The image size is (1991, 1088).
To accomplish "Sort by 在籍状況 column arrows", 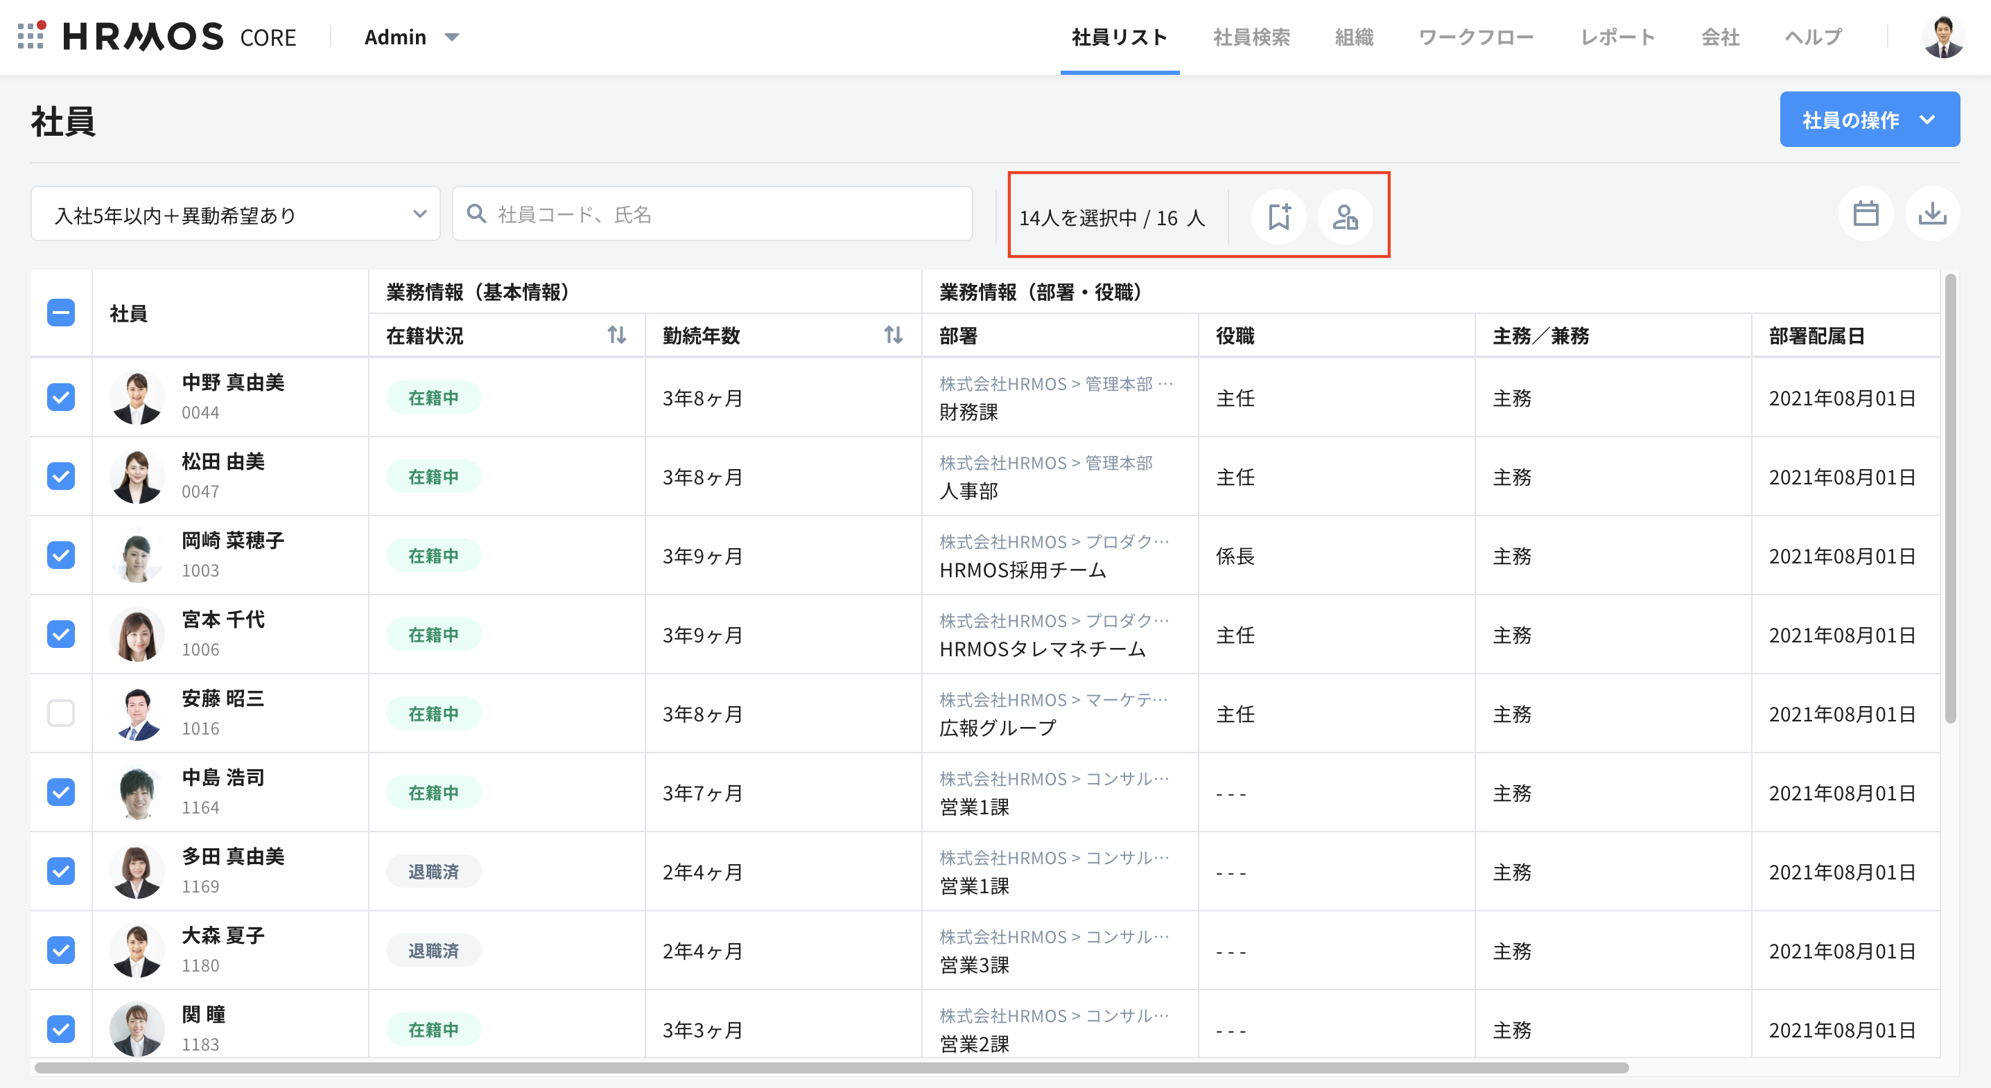I will 616,335.
